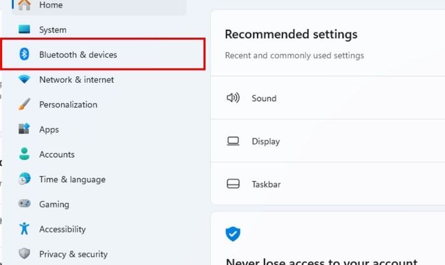
Task: Click the Recommended settings heading
Action: pyautogui.click(x=291, y=34)
